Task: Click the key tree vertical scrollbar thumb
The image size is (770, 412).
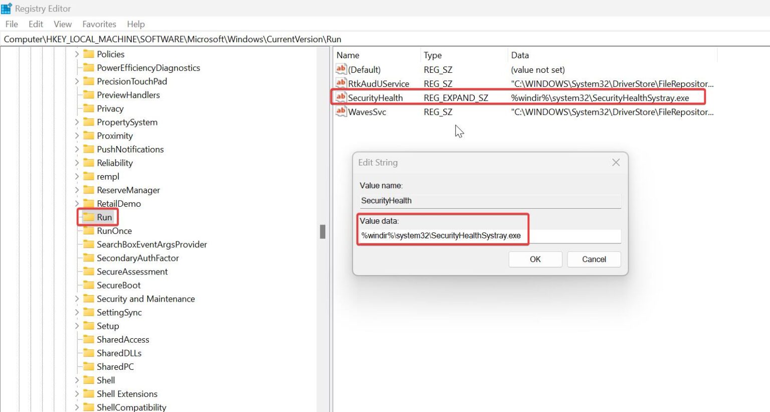Action: click(323, 231)
